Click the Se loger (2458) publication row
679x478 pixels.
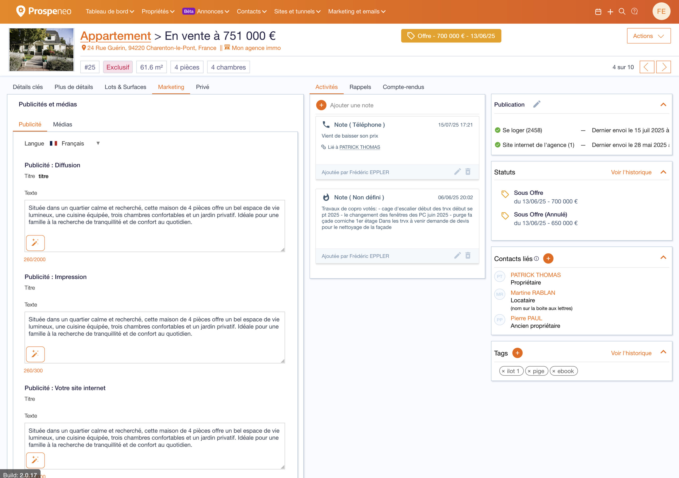(581, 130)
